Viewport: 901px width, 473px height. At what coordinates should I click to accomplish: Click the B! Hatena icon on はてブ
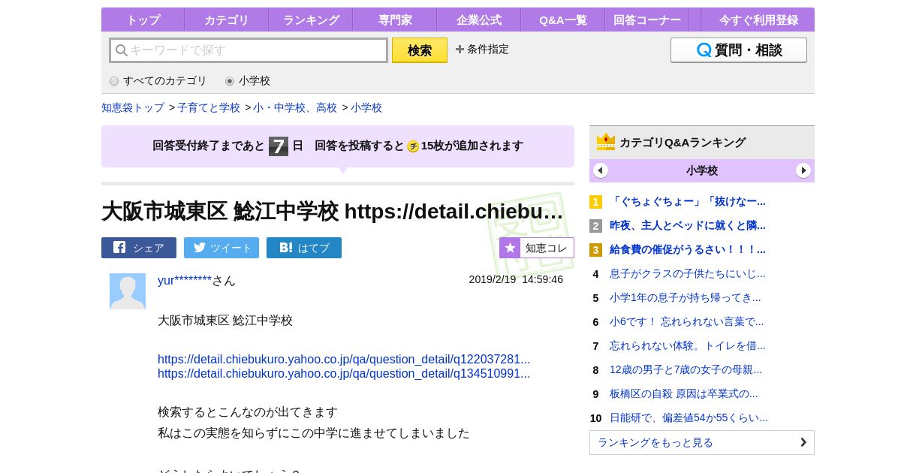coord(285,247)
